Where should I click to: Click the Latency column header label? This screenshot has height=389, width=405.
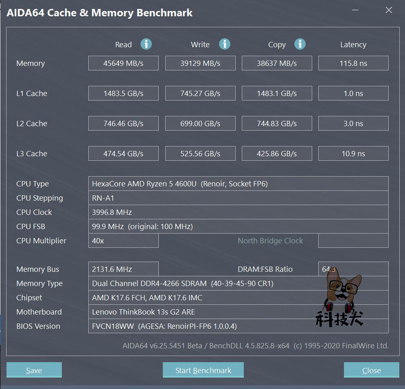(x=353, y=45)
